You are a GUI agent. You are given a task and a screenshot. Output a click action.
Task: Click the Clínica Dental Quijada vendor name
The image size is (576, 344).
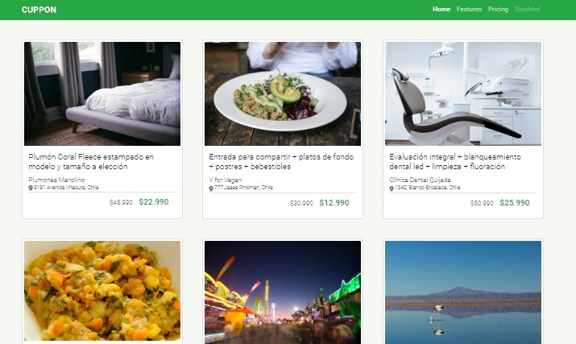(420, 180)
